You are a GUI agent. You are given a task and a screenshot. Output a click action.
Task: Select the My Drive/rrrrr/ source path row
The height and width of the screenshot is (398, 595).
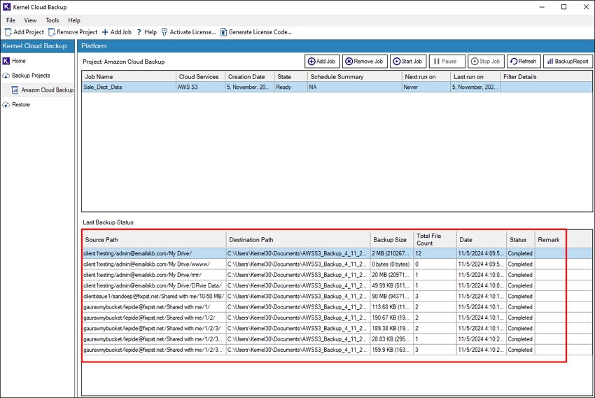(x=337, y=275)
